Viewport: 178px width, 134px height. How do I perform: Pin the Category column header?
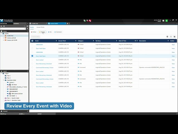[x=93, y=41]
